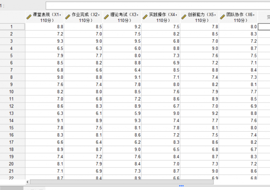
Task: Click cell 8.7 in row 4 X6 column
Action: tap(238, 48)
